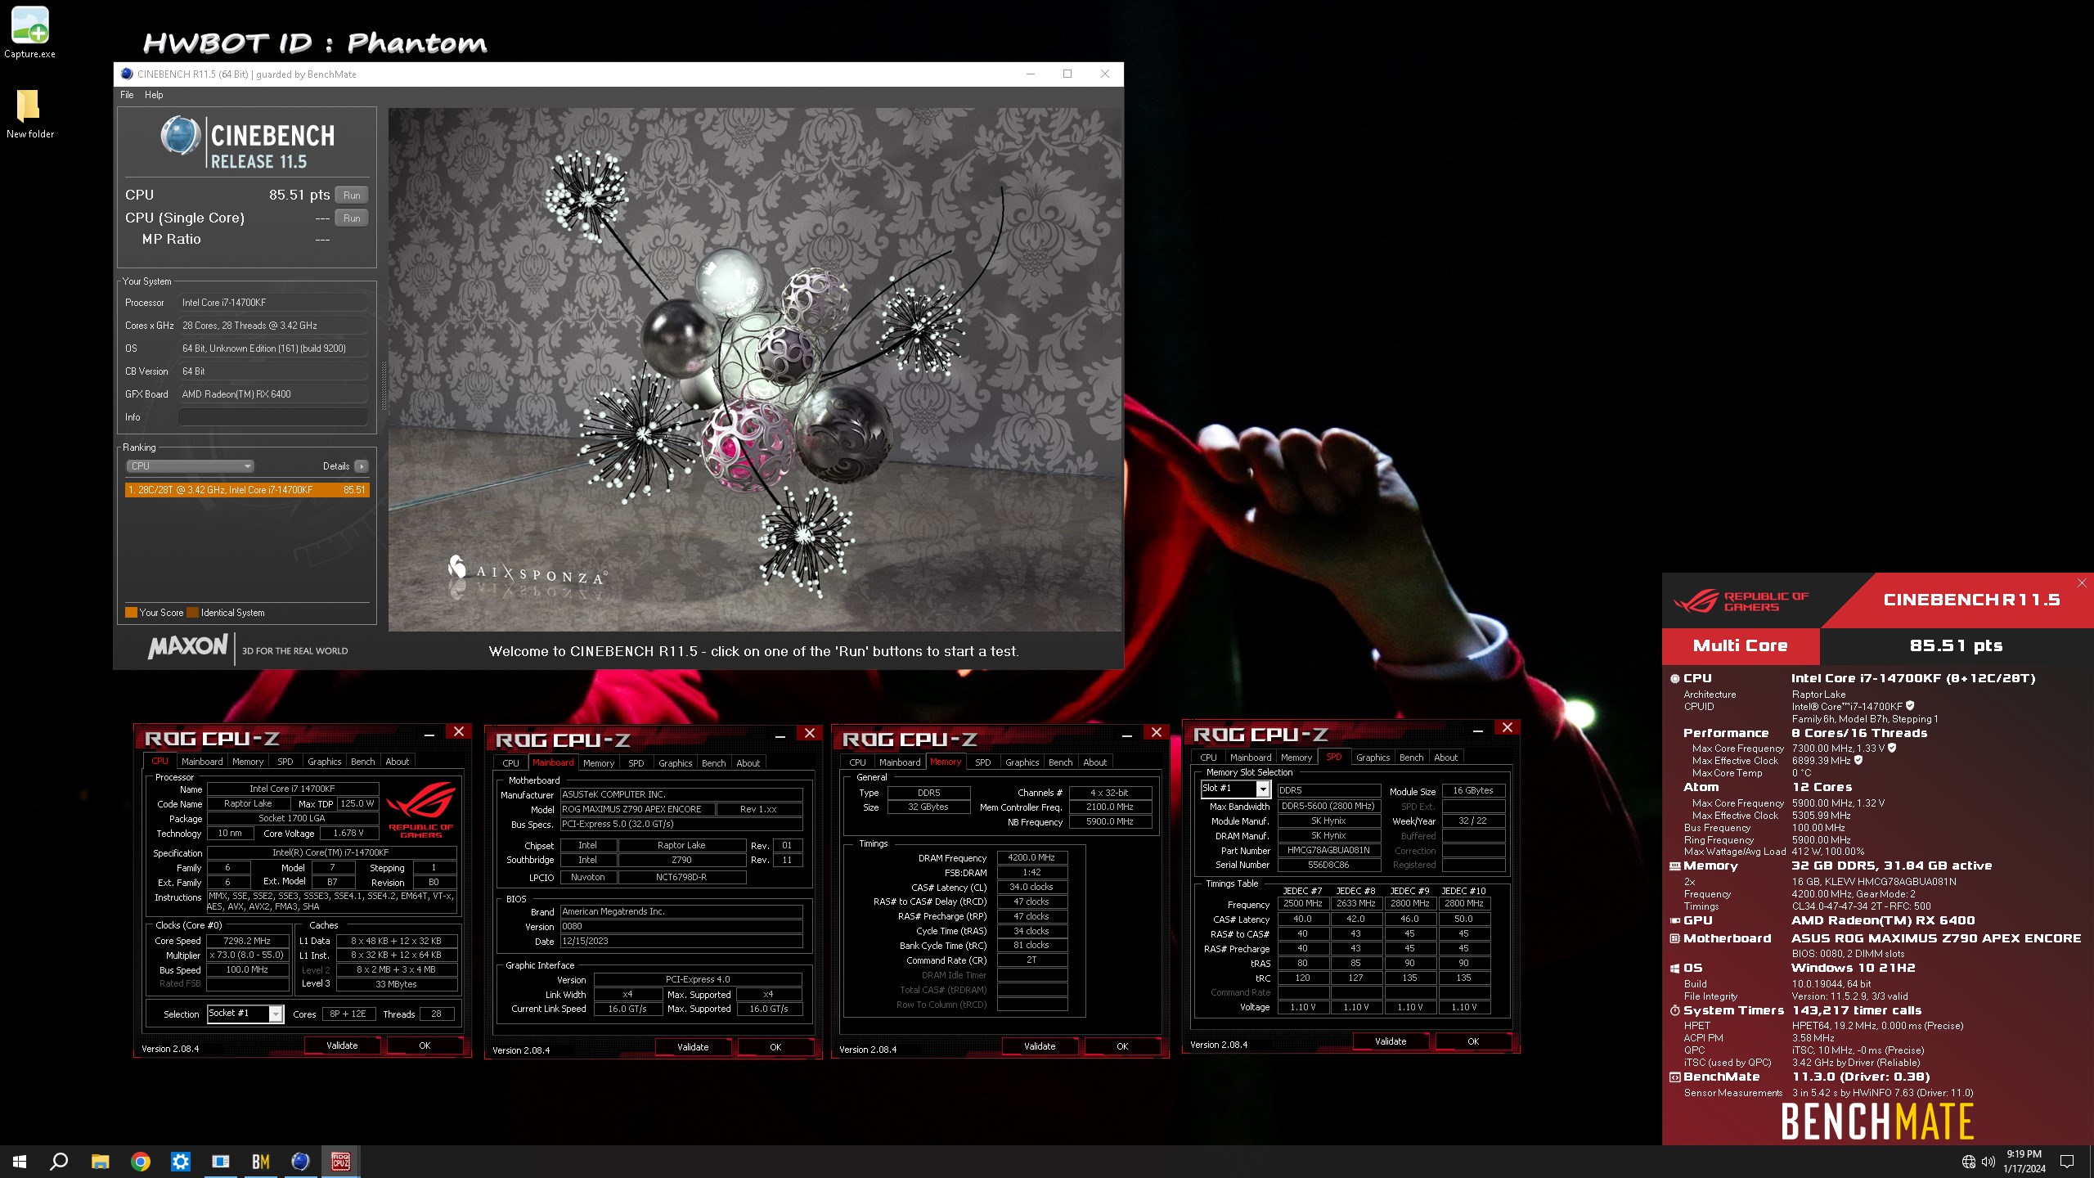Switch to ROG CPU-Z taskbar icon
The image size is (2094, 1178).
click(x=341, y=1161)
